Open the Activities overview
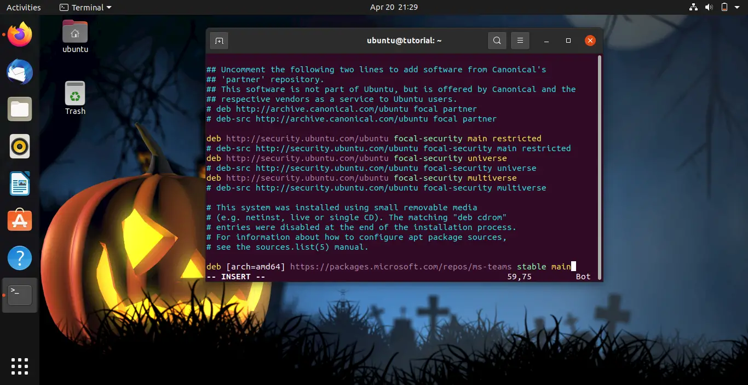Image resolution: width=748 pixels, height=385 pixels. pos(24,8)
